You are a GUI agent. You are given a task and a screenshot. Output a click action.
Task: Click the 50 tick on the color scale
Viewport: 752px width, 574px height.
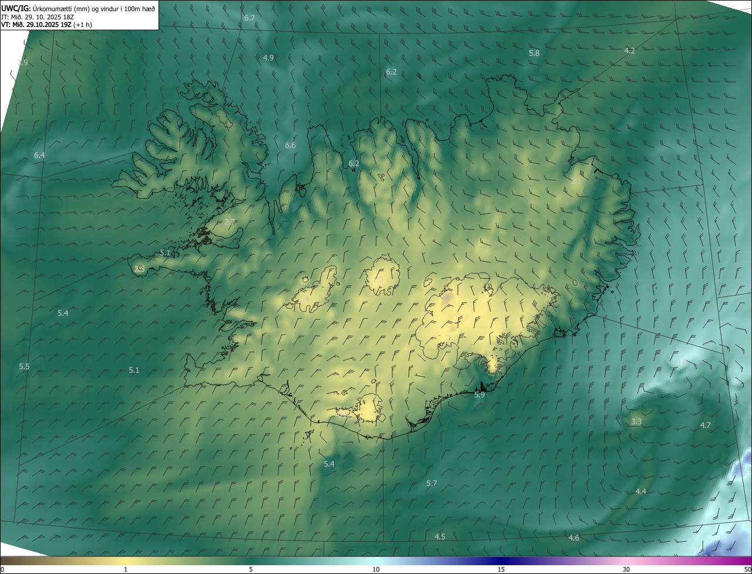coord(747,569)
